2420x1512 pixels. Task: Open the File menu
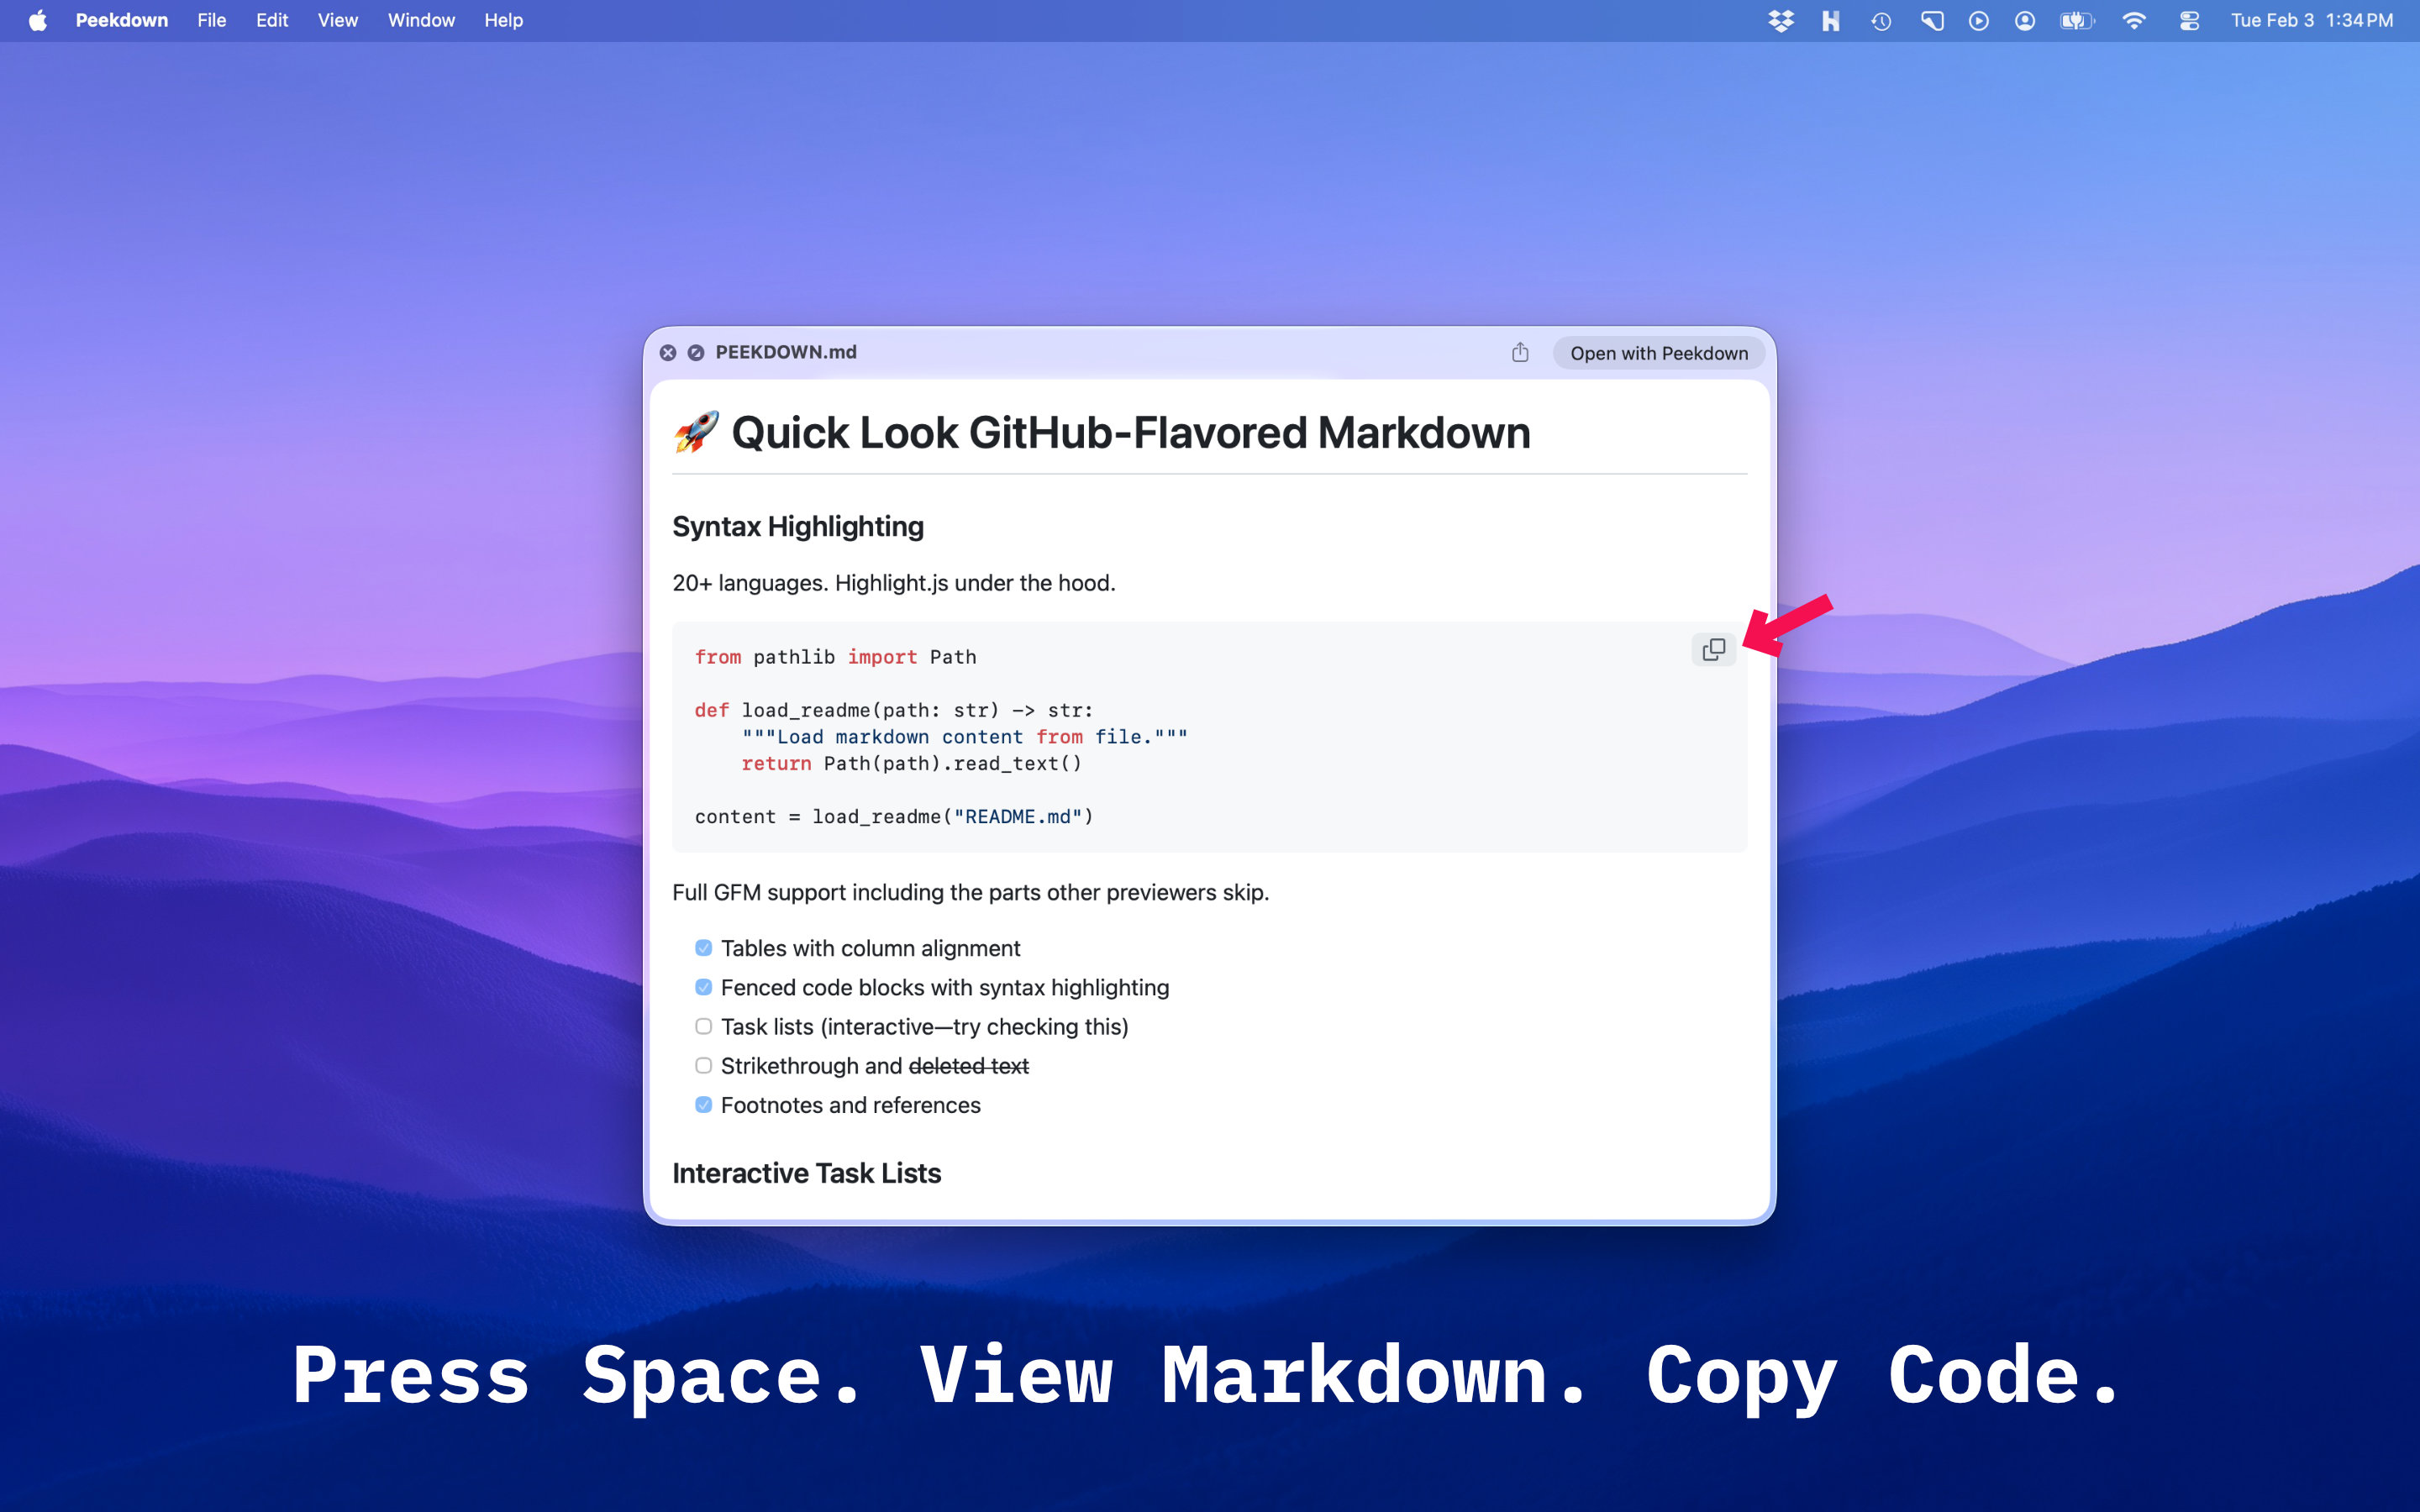point(211,20)
